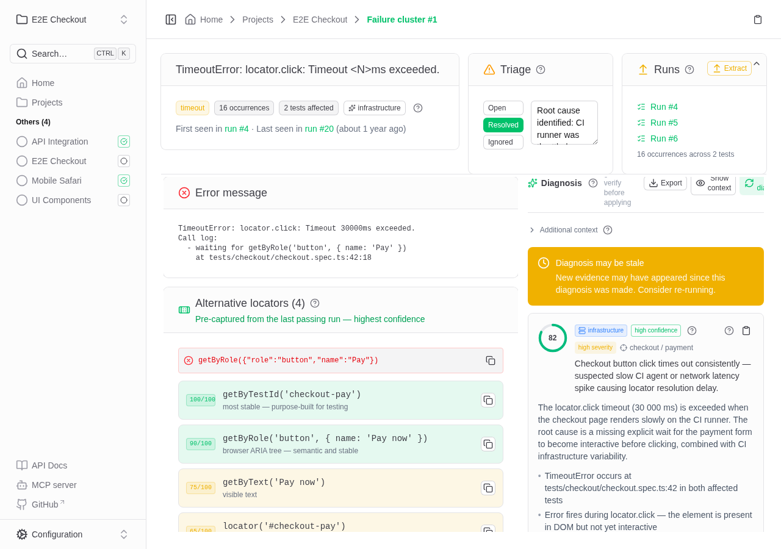Click E2E Checkout status badge in sidebar
781x549 pixels.
[x=124, y=161]
